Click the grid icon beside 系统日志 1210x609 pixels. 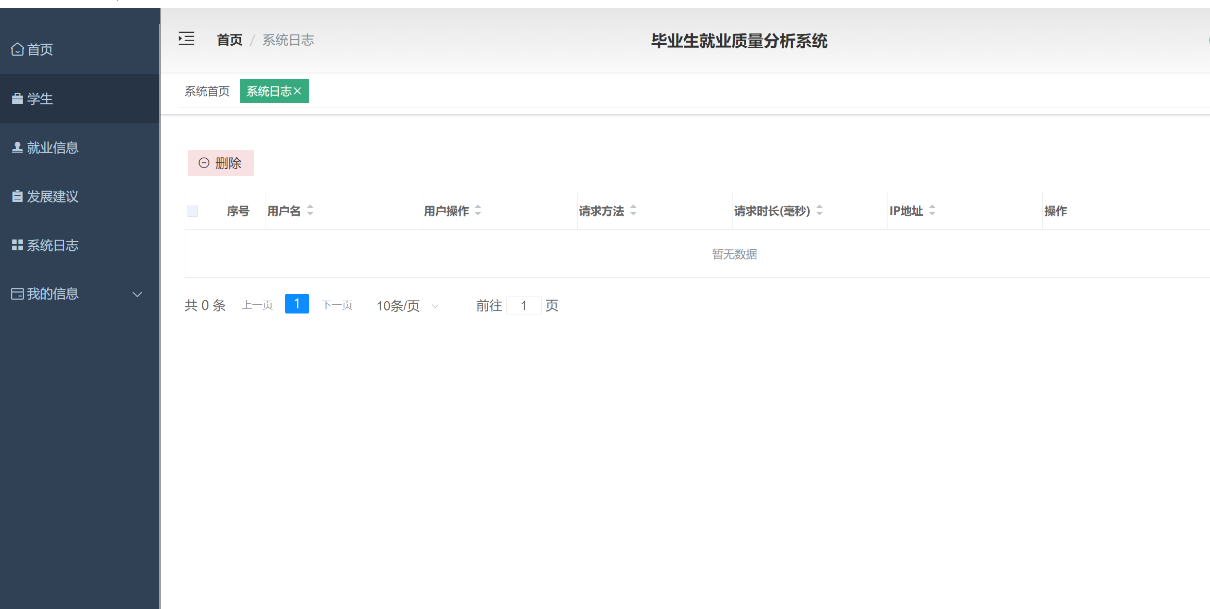coord(17,245)
